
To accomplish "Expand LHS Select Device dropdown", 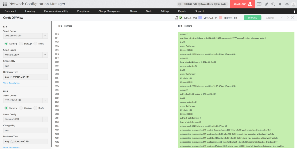I will coord(45,36).
